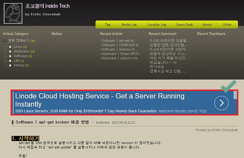Open comment 5 USD 미만이면 다음달..

[169, 41]
